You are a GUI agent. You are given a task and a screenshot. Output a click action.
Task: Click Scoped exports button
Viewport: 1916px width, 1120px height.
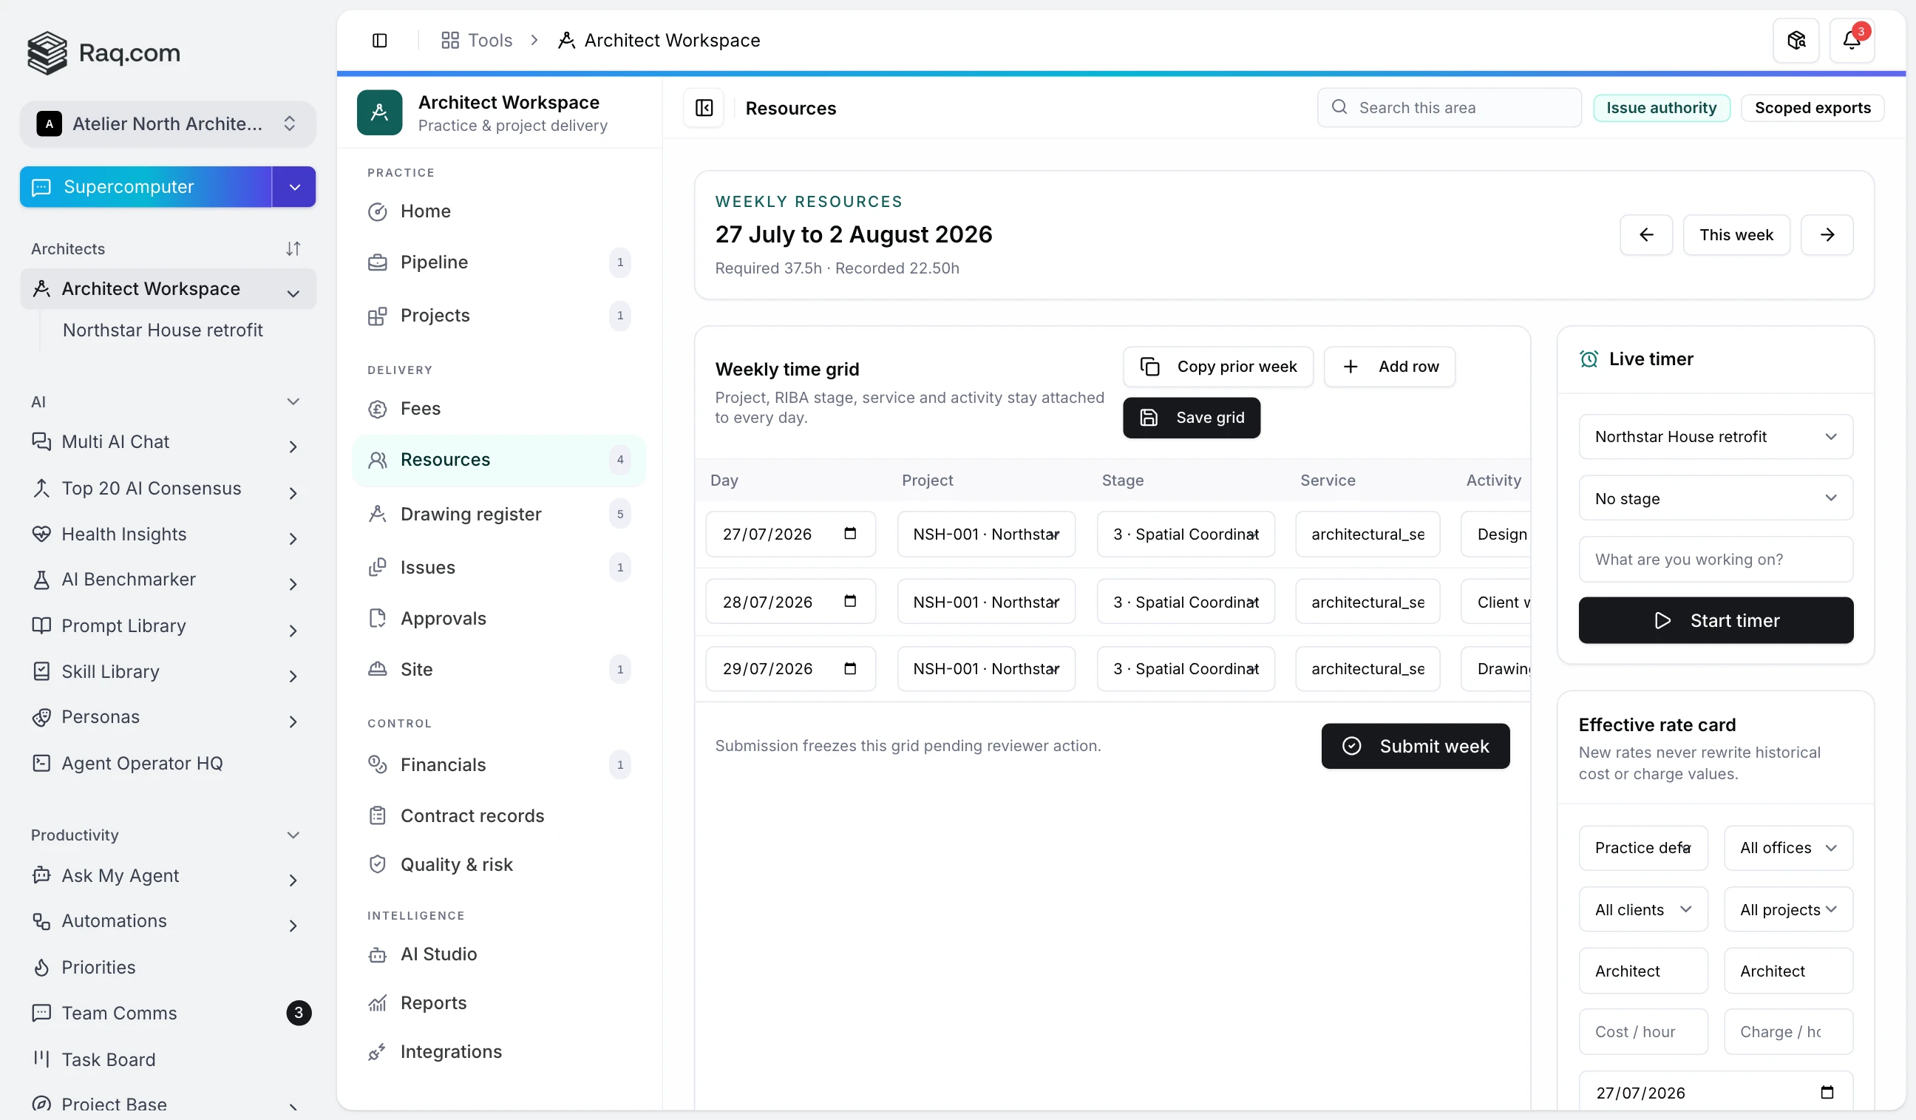[x=1812, y=108]
